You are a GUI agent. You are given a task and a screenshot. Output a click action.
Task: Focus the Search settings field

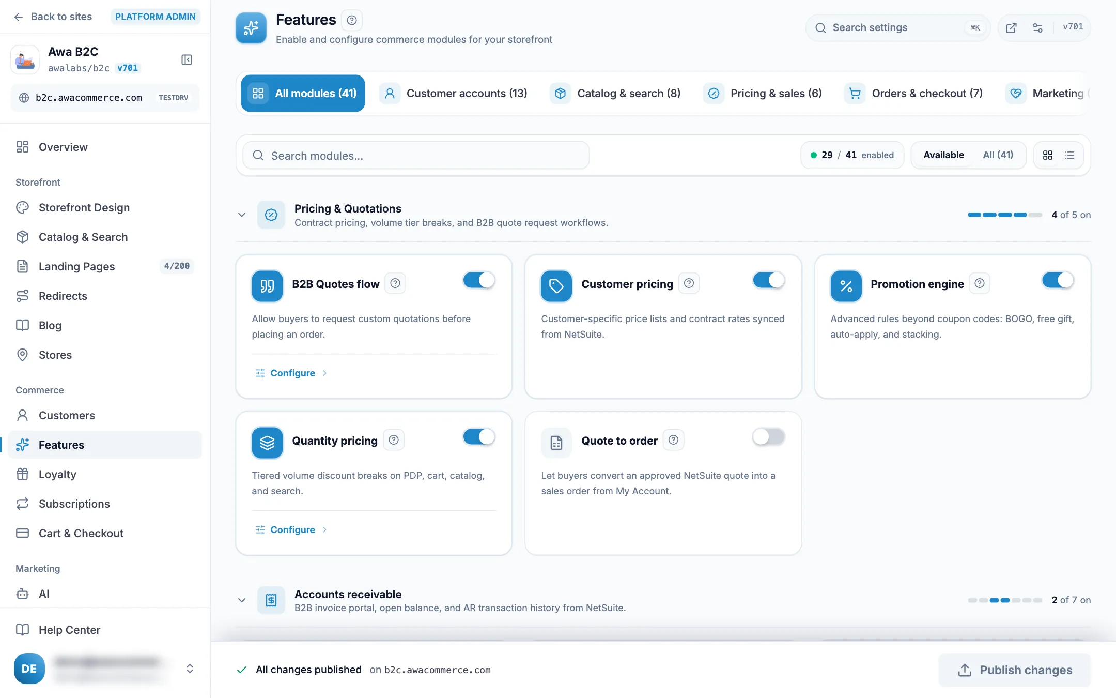pos(898,28)
